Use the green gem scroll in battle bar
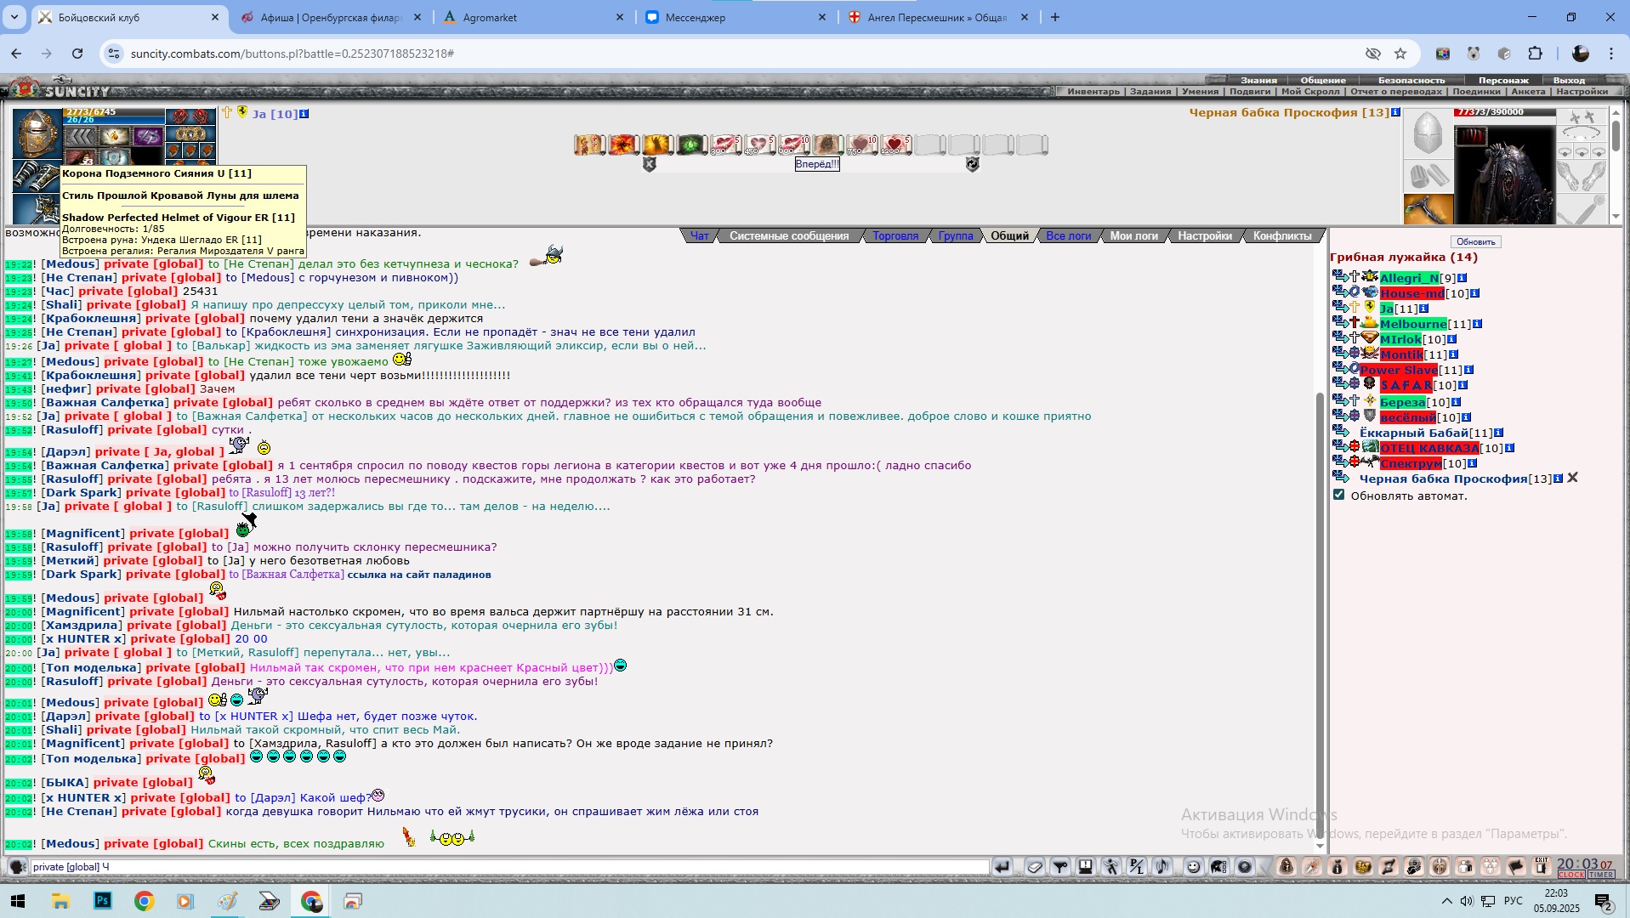1630x918 pixels. [x=691, y=144]
